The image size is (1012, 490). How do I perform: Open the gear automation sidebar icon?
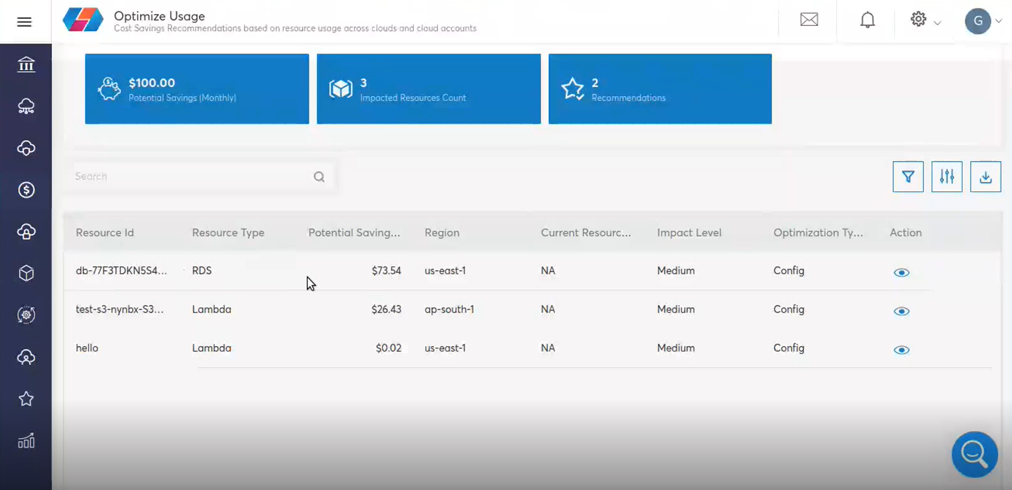coord(26,314)
